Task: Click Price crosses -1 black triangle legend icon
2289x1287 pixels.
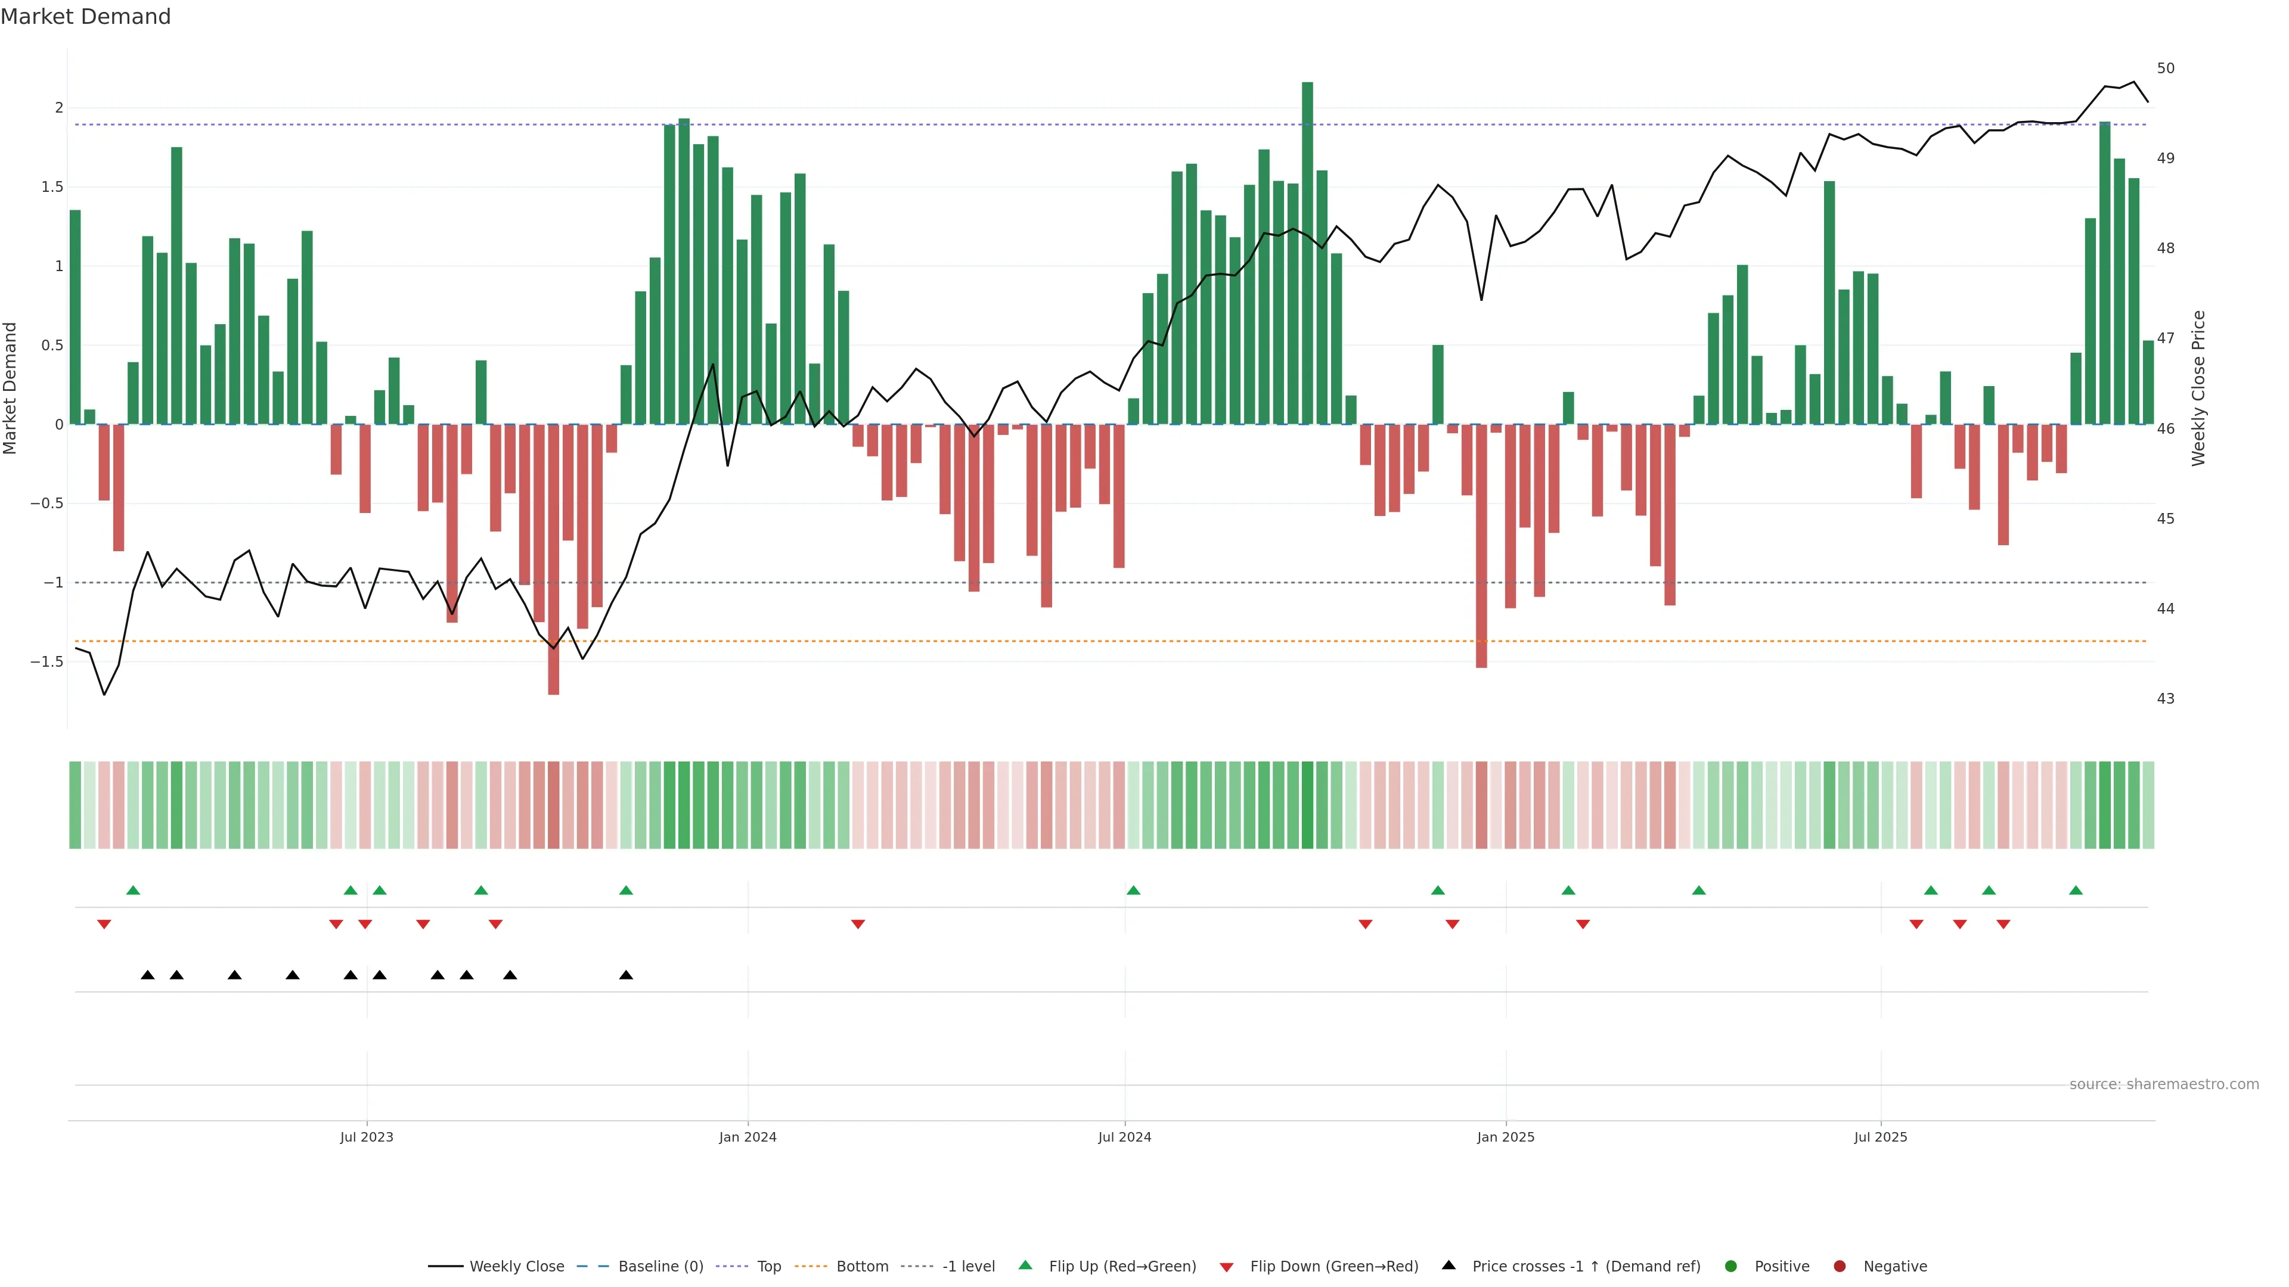Action: (x=1449, y=1266)
